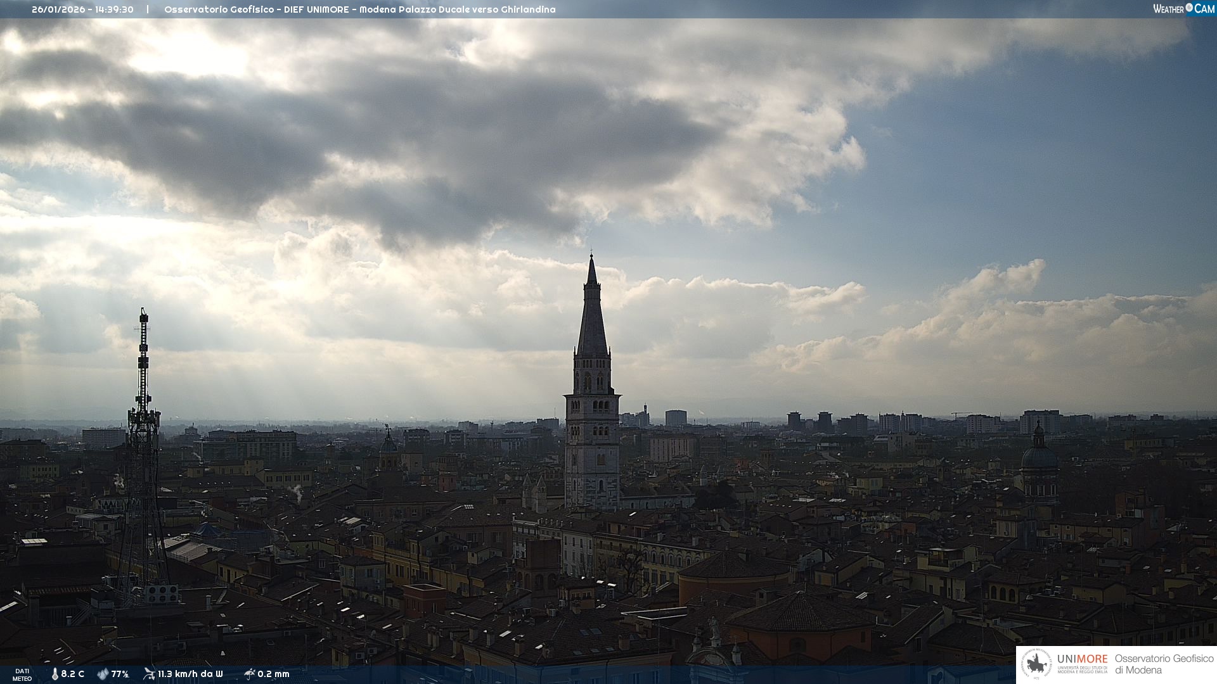Click the UNIMORE wordmark text
This screenshot has height=684, width=1217.
pos(1082,659)
